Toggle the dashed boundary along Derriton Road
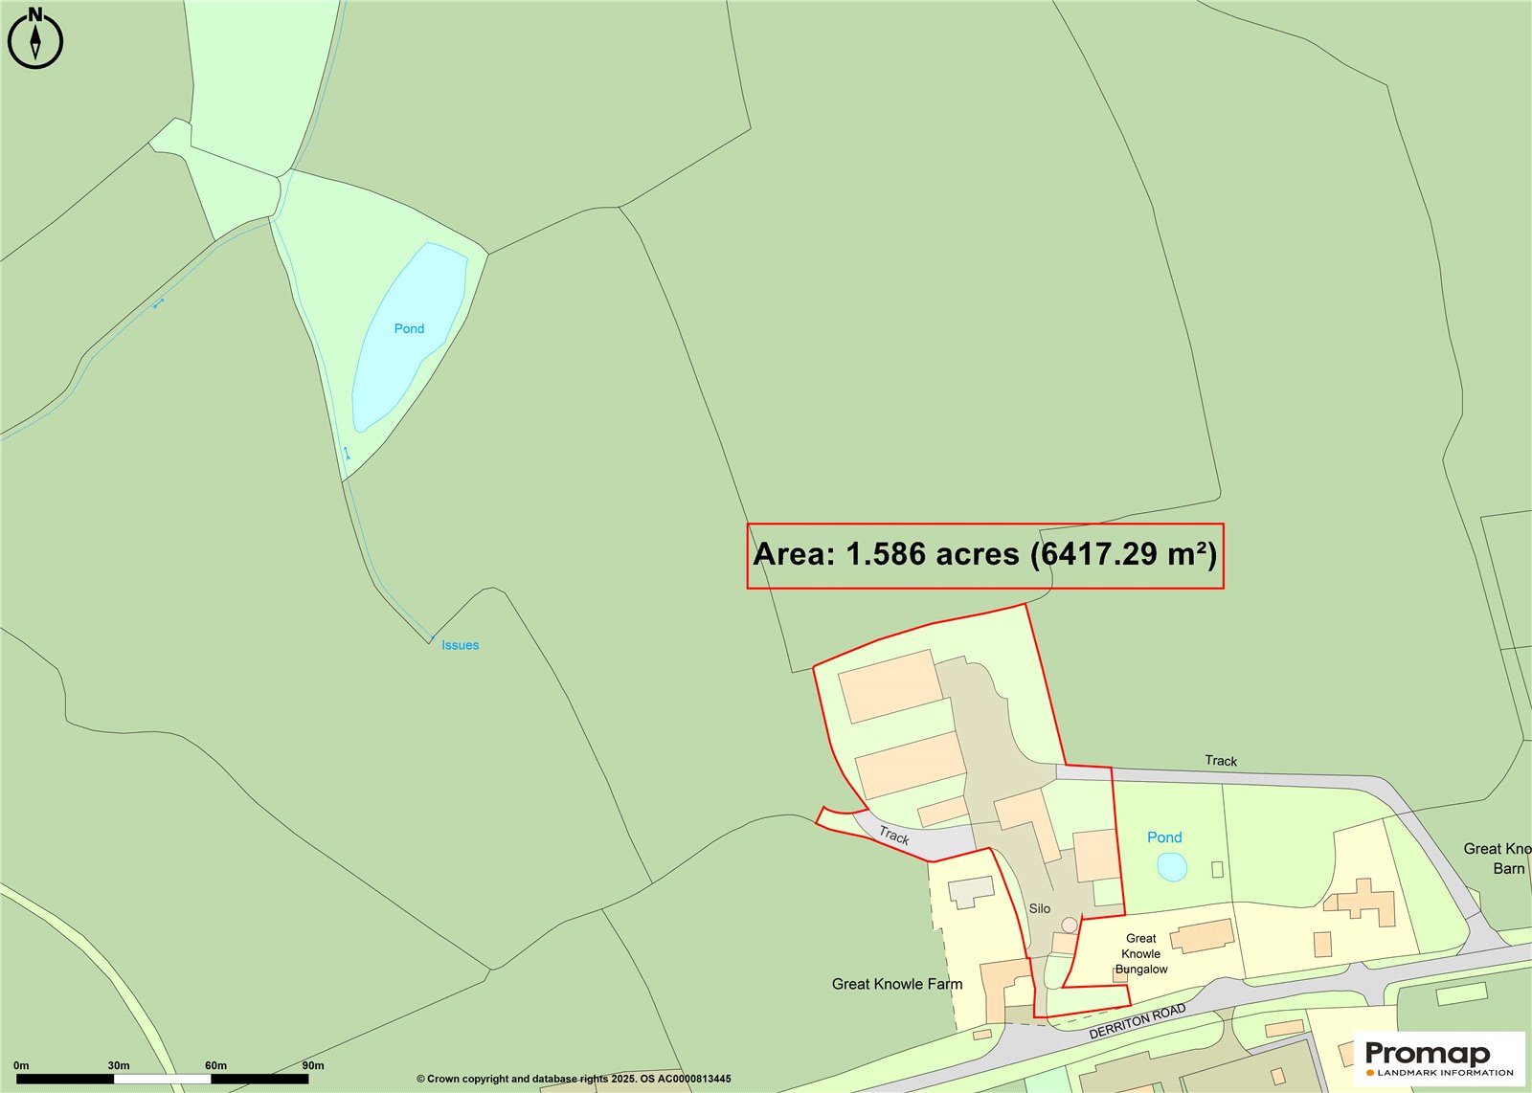Viewport: 1532px width, 1093px height. [x=1072, y=1021]
